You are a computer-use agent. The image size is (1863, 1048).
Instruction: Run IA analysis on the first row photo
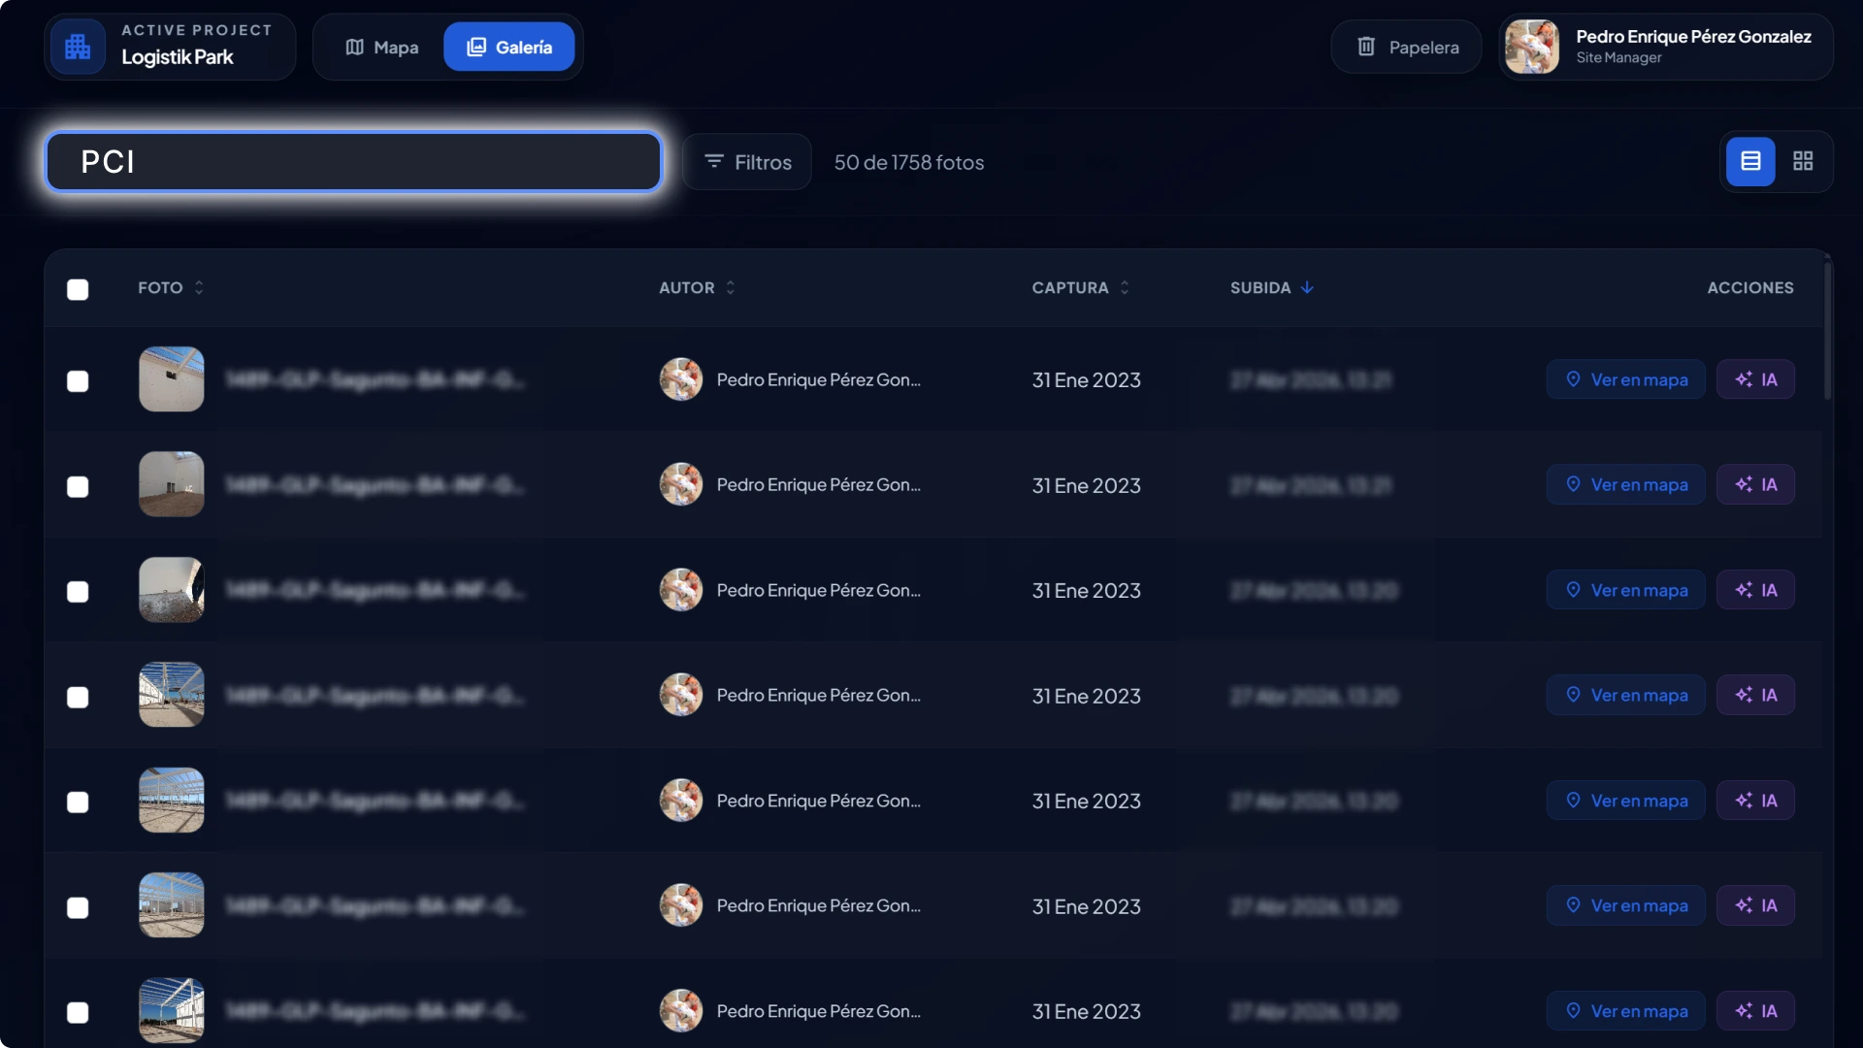point(1756,379)
